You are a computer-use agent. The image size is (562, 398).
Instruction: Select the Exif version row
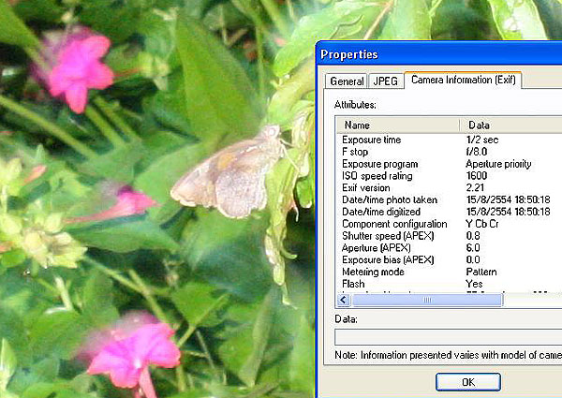[x=450, y=187]
